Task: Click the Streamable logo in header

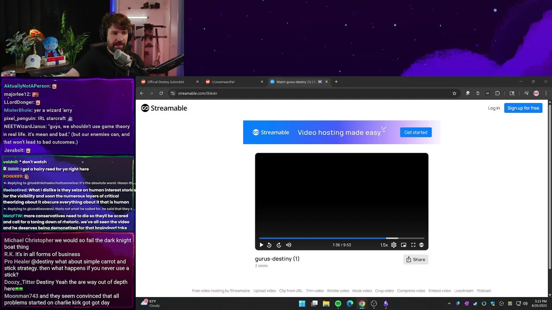Action: pos(164,108)
